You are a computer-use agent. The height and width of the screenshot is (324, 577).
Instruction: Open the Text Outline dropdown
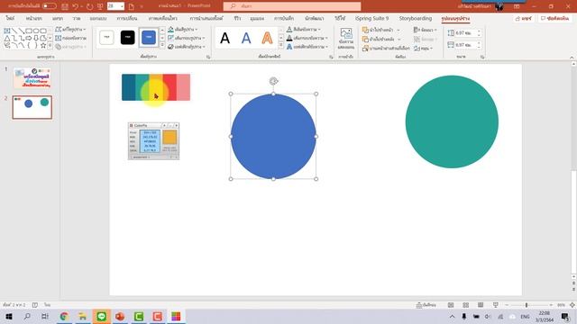(x=307, y=38)
